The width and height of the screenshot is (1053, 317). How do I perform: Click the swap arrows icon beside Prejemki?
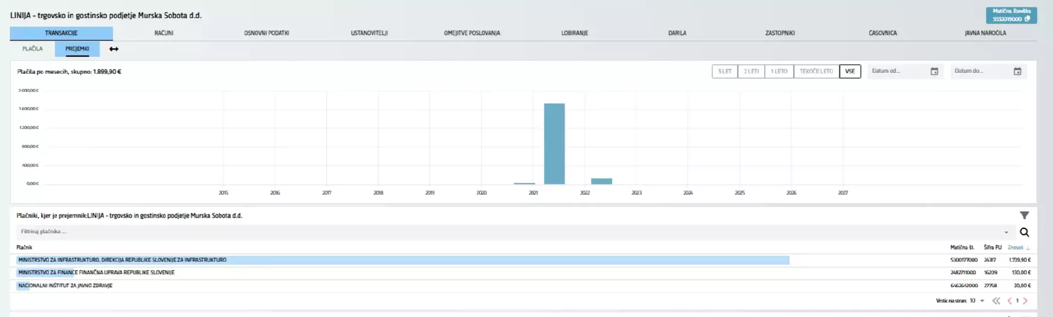click(x=114, y=49)
